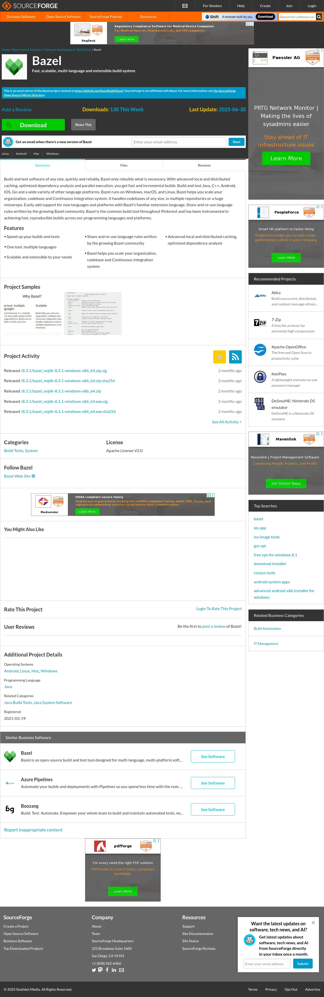This screenshot has width=324, height=997.
Task: Click the Apache OpenOffice logo
Action: click(260, 350)
